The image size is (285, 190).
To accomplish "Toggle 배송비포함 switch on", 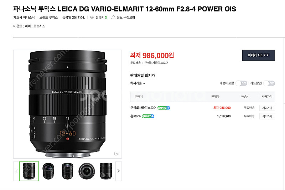I will tap(241, 83).
